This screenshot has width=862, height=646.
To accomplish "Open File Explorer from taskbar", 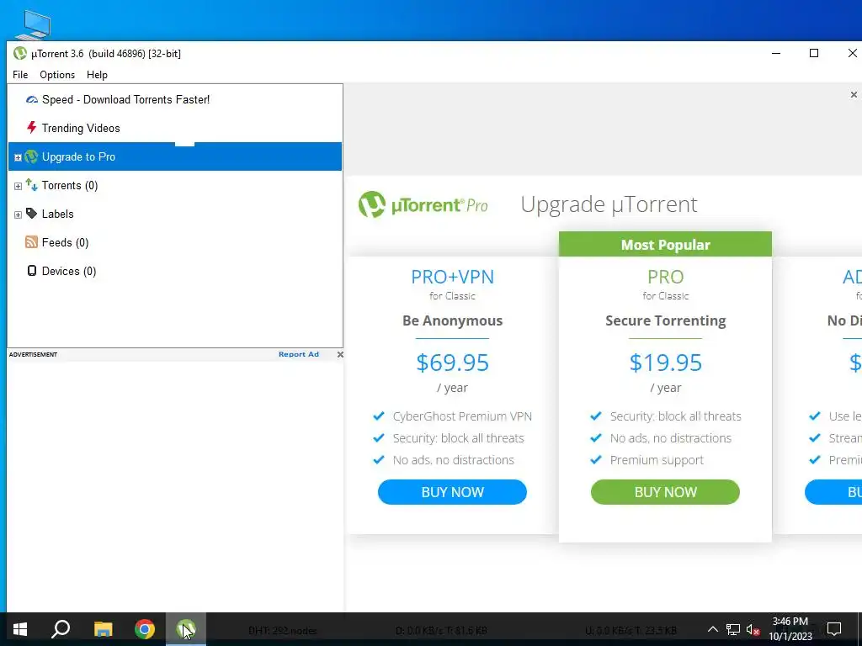I will (x=103, y=629).
